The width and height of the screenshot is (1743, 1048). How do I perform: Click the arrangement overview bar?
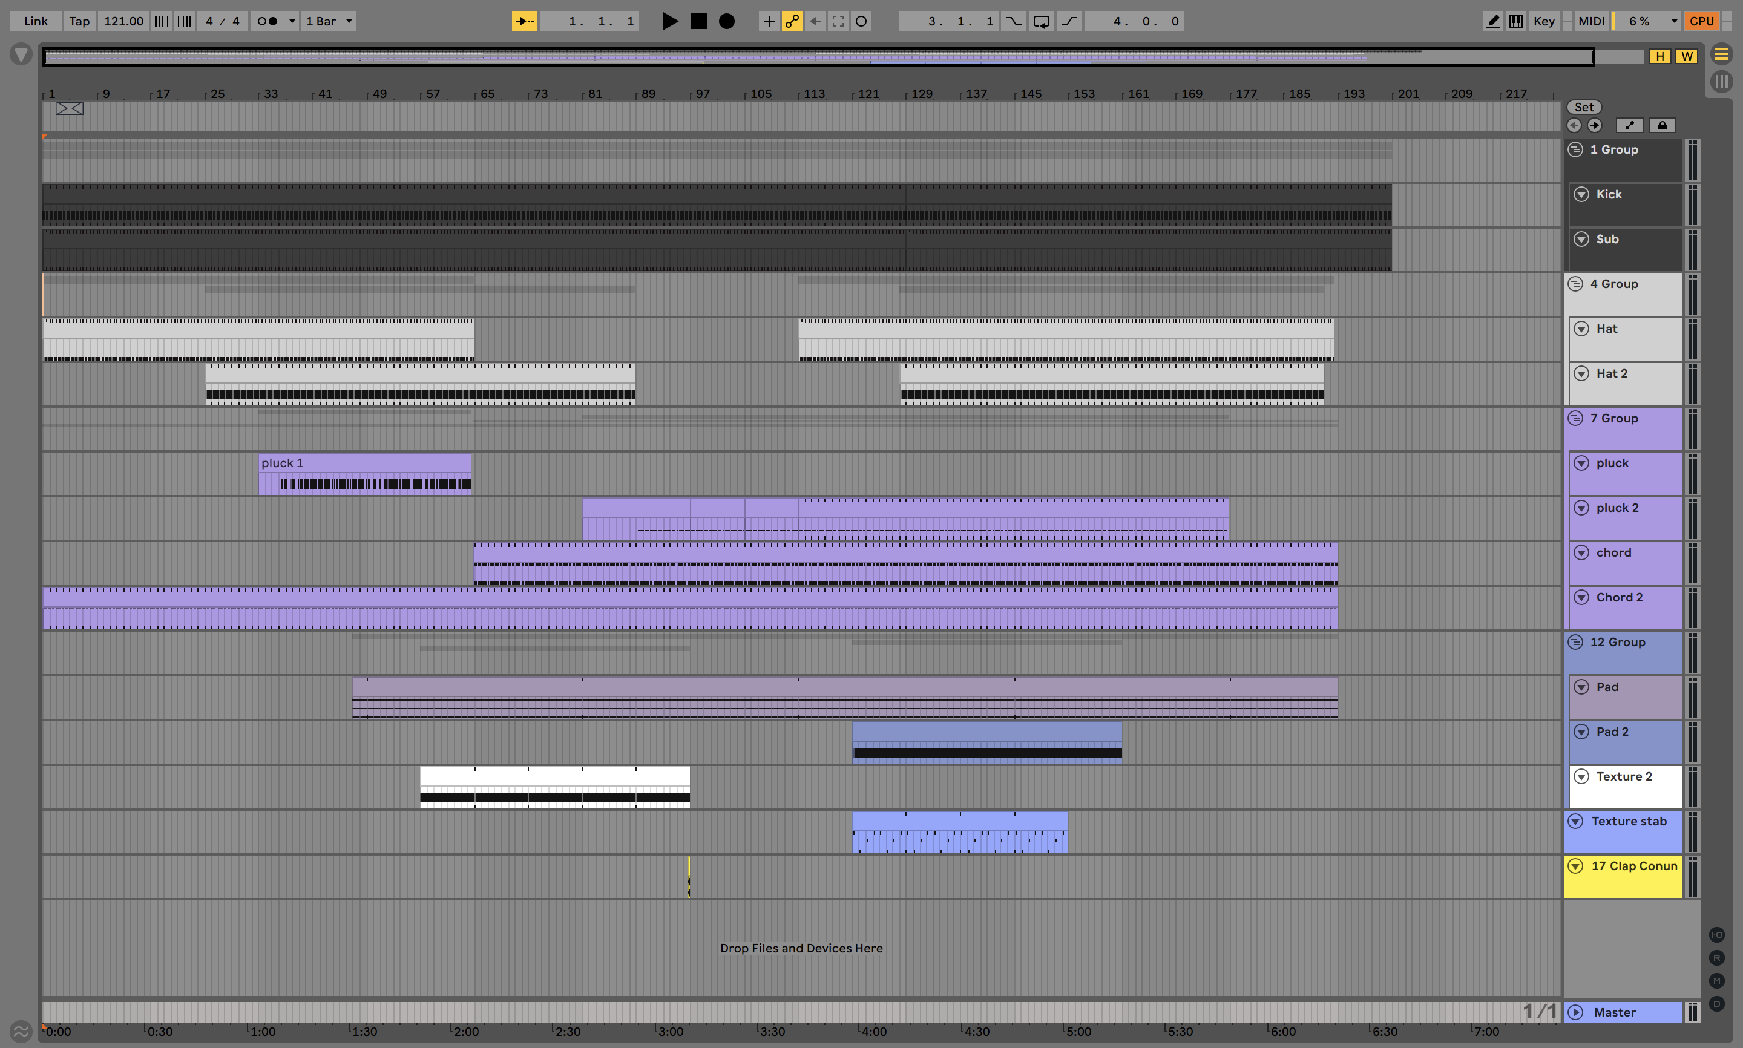coord(818,56)
